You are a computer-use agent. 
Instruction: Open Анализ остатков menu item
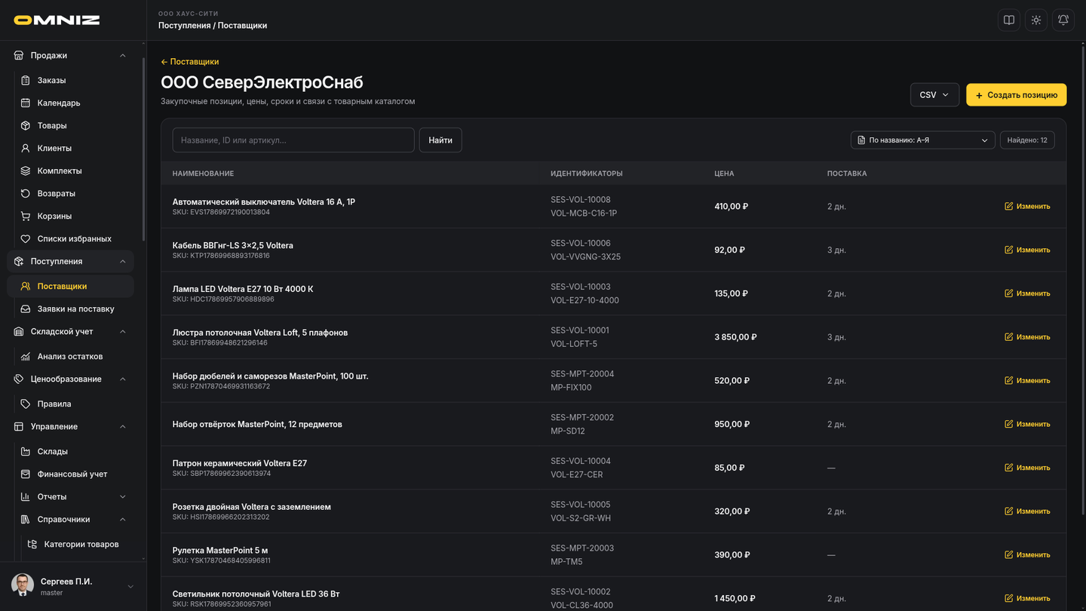coord(71,356)
